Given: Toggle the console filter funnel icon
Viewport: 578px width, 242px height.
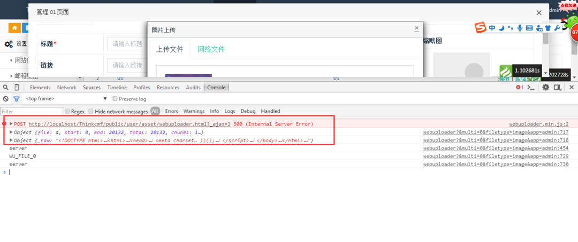Looking at the screenshot, I should pos(16,99).
